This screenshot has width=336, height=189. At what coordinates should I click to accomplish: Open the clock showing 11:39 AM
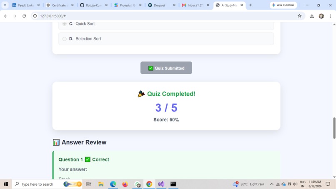(x=315, y=184)
